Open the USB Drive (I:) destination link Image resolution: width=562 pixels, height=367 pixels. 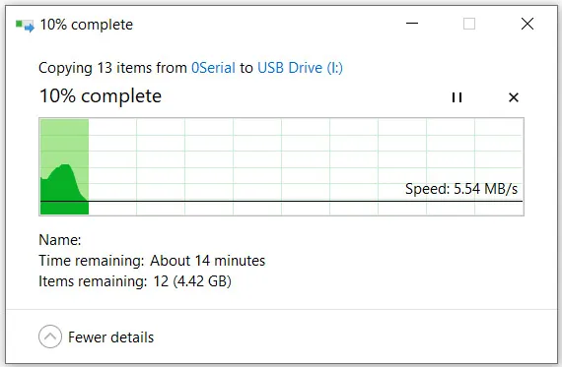[300, 68]
